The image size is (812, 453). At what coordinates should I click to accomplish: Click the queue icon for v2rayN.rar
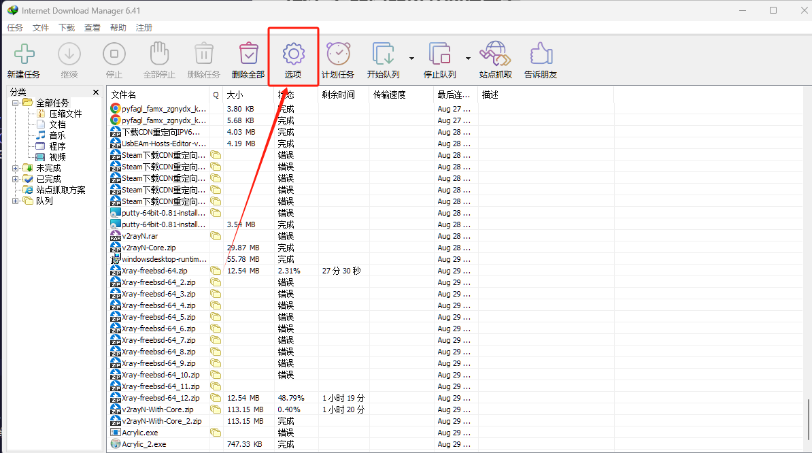click(x=216, y=236)
